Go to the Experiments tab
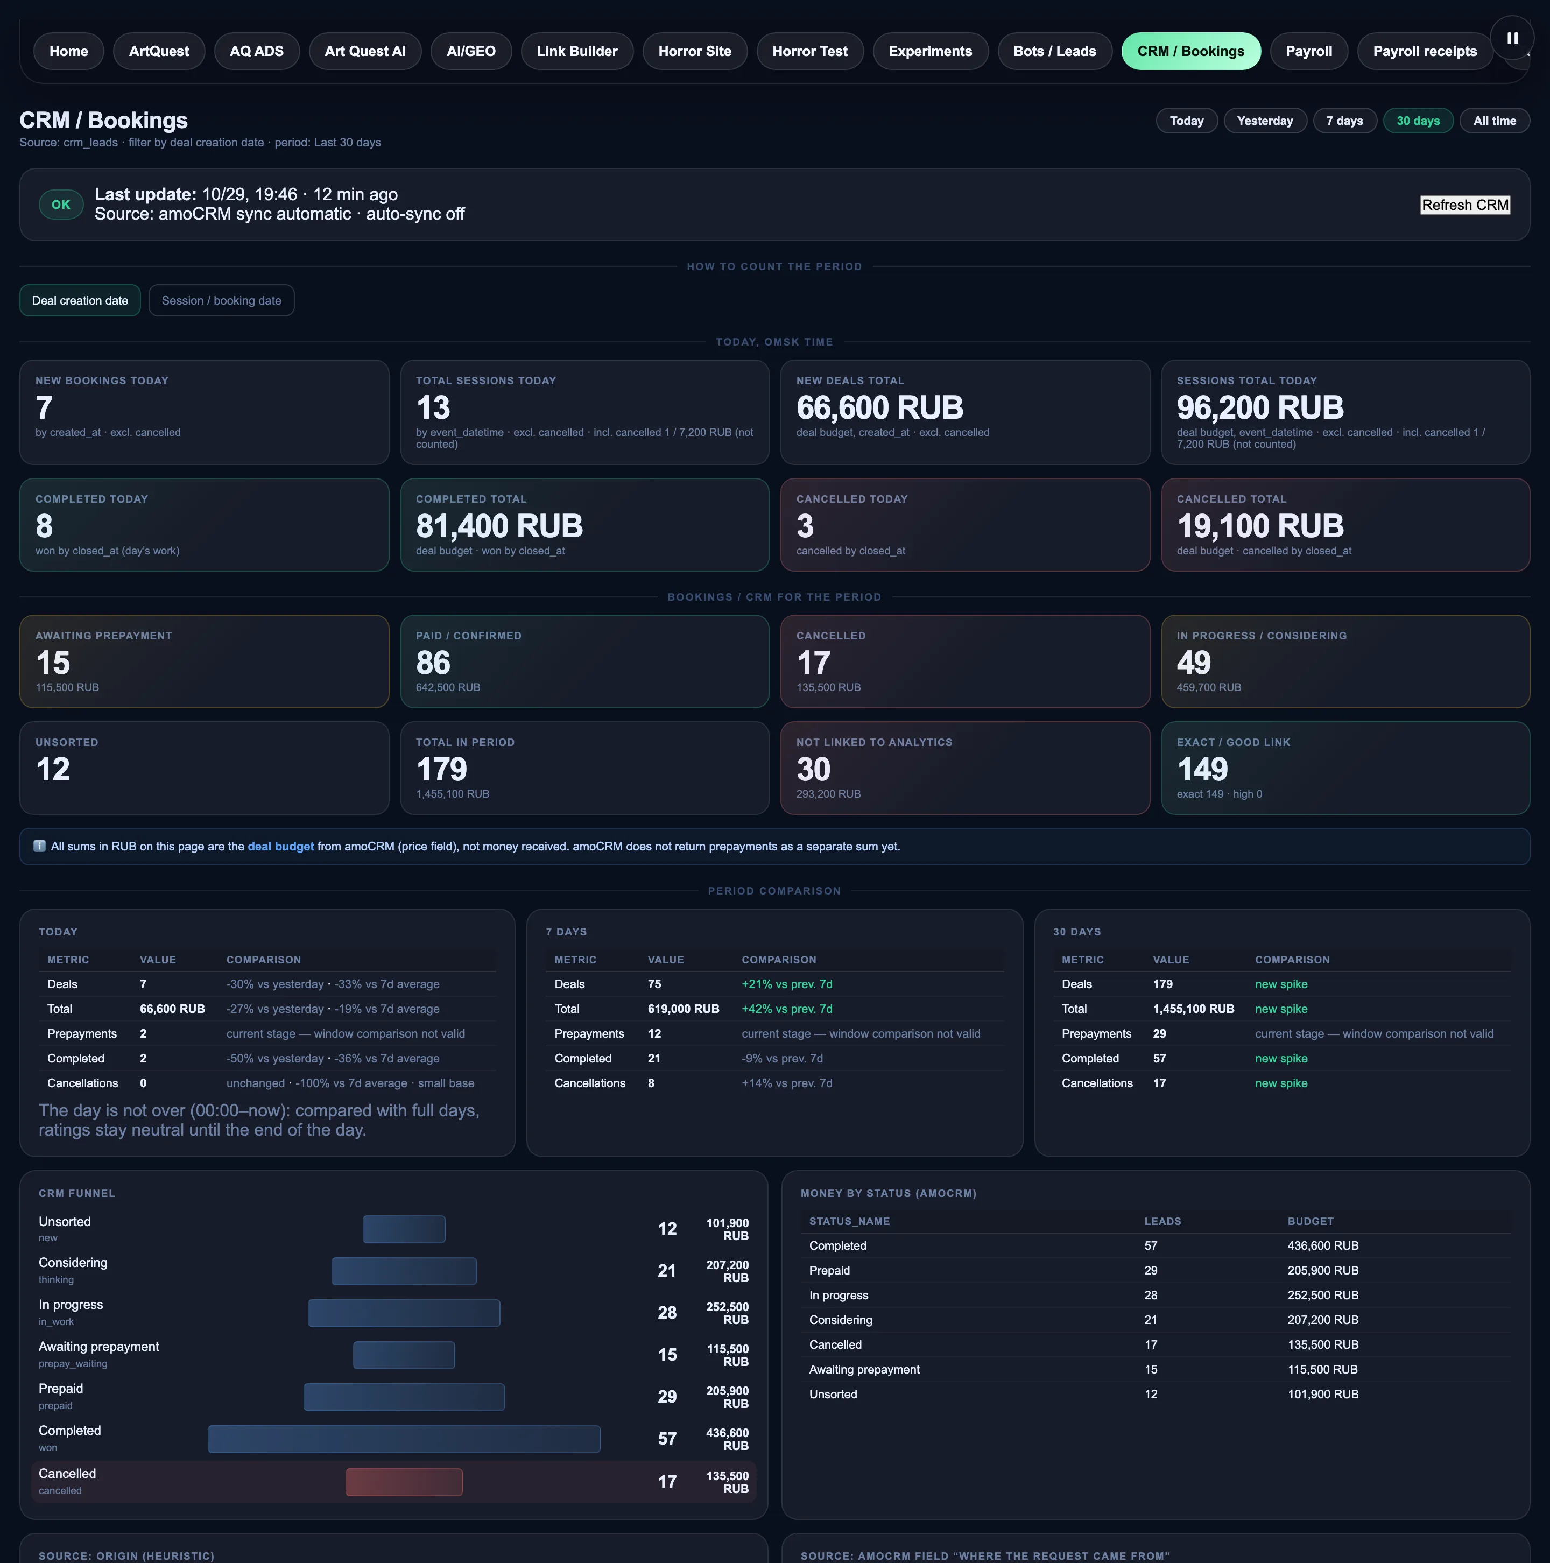Viewport: 1550px width, 1563px height. (931, 51)
